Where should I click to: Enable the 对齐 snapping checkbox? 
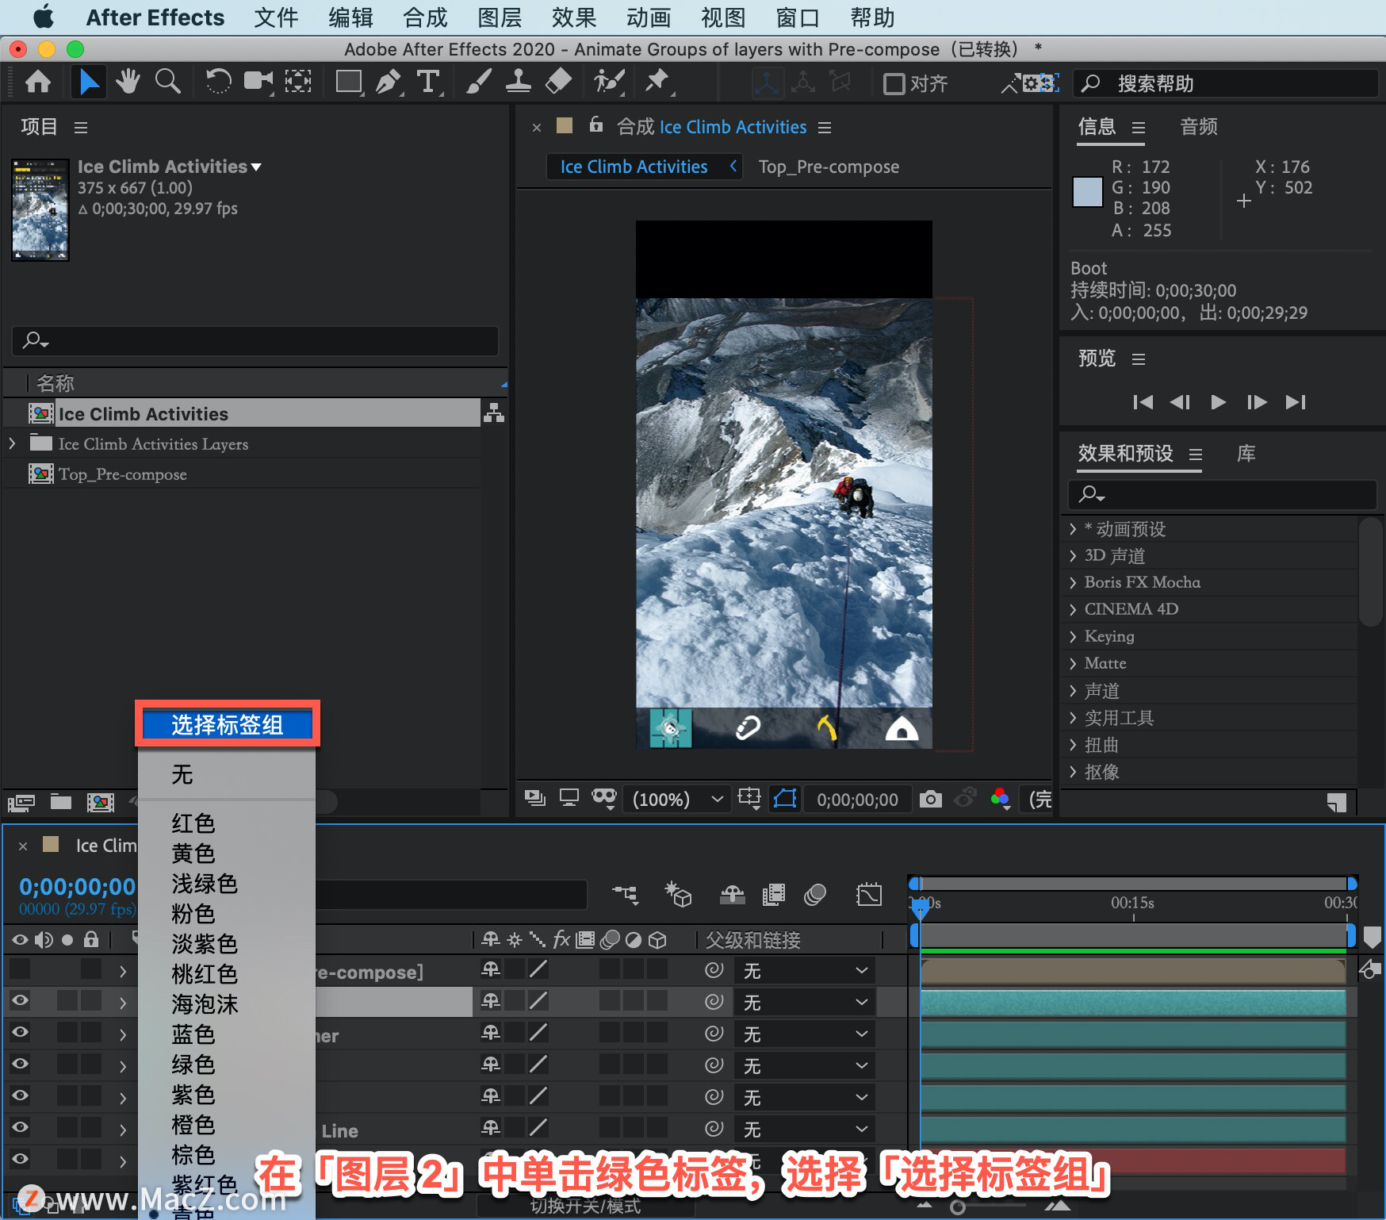click(894, 83)
